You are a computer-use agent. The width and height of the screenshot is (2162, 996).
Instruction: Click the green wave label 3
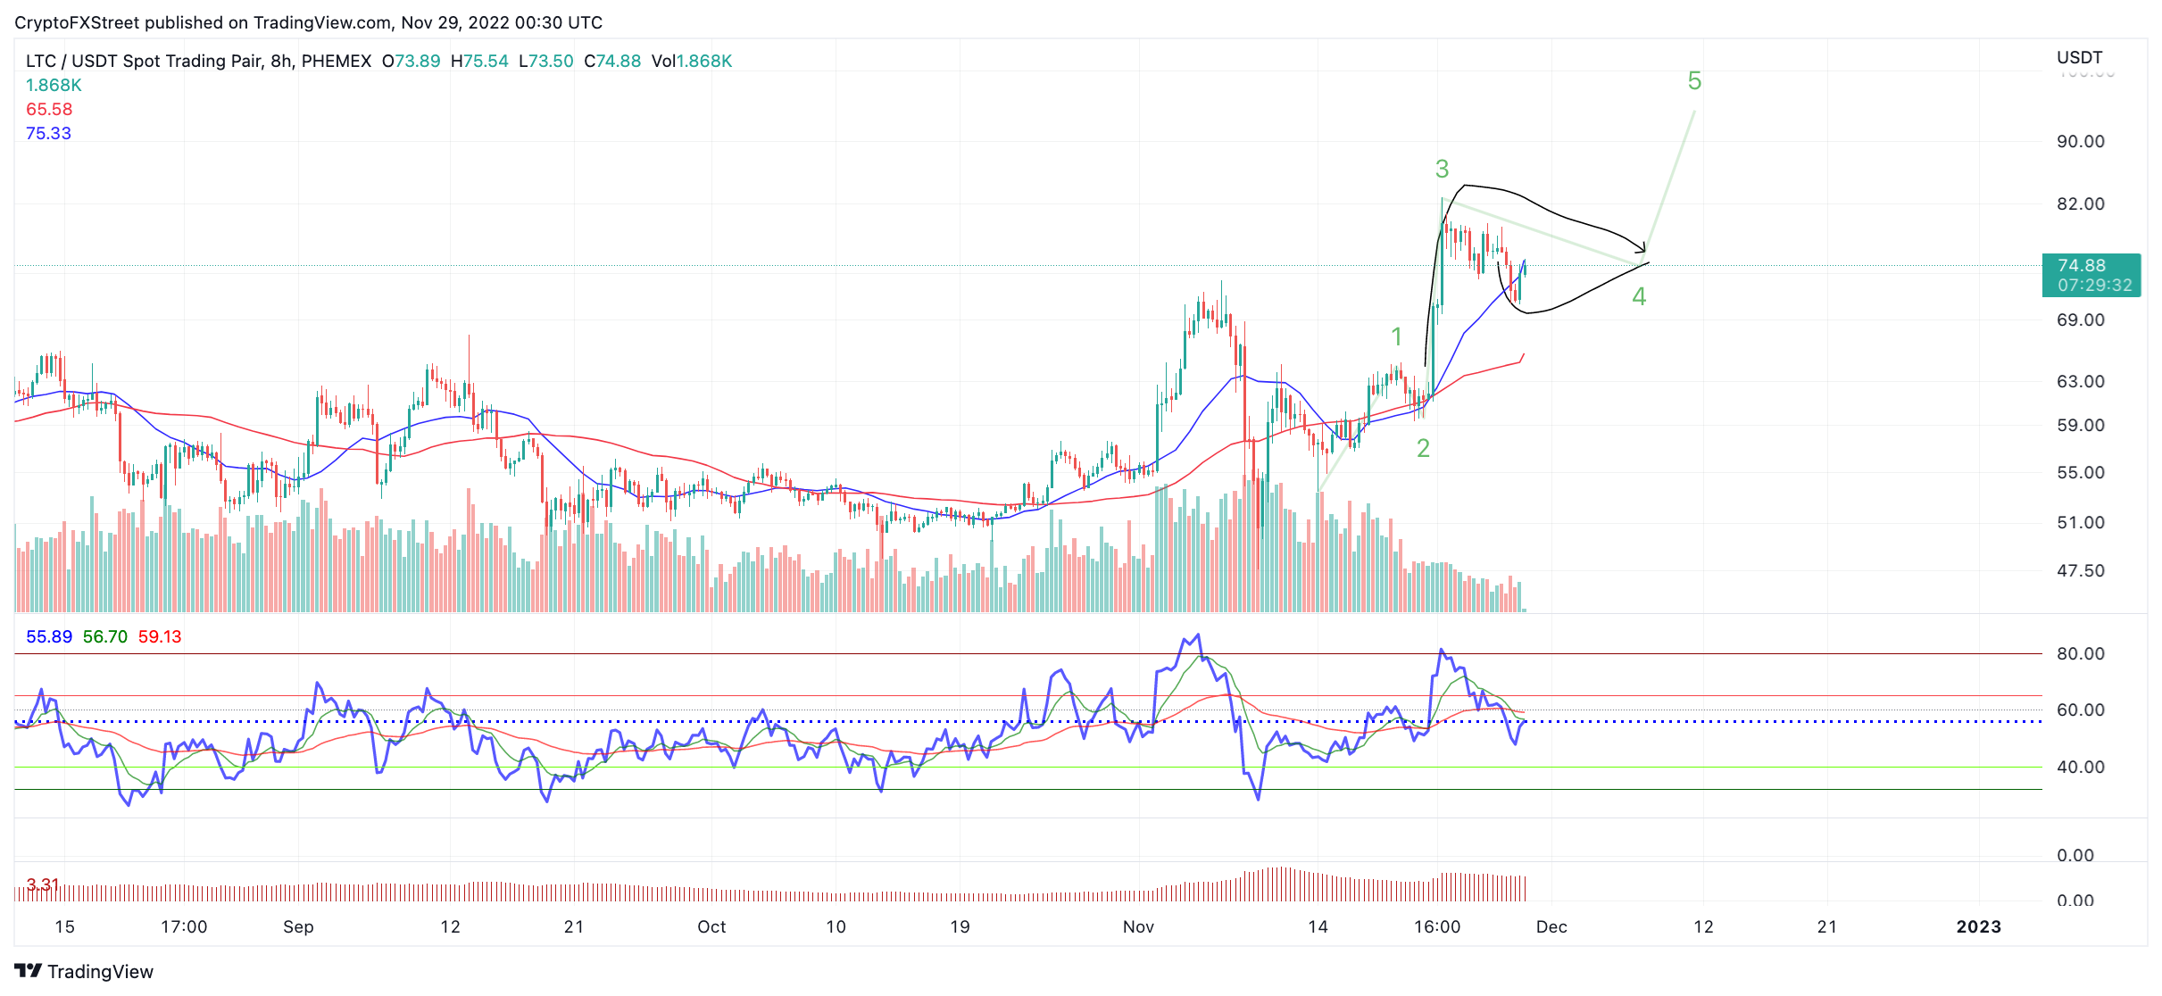[1442, 169]
